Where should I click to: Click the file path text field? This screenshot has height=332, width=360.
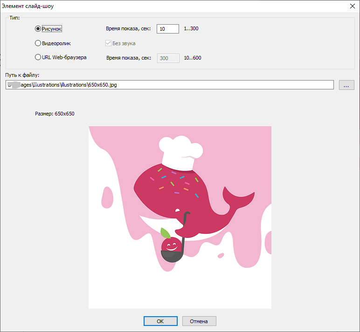click(x=170, y=85)
